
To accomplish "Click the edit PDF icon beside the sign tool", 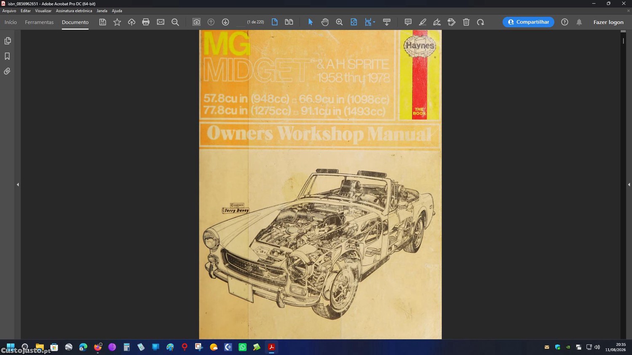I will click(x=452, y=22).
